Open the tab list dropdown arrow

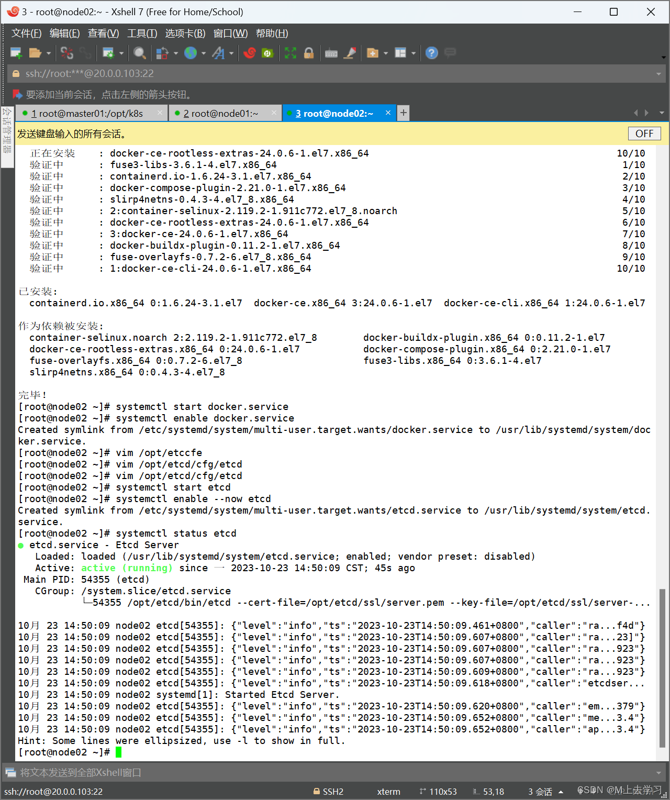pyautogui.click(x=662, y=113)
